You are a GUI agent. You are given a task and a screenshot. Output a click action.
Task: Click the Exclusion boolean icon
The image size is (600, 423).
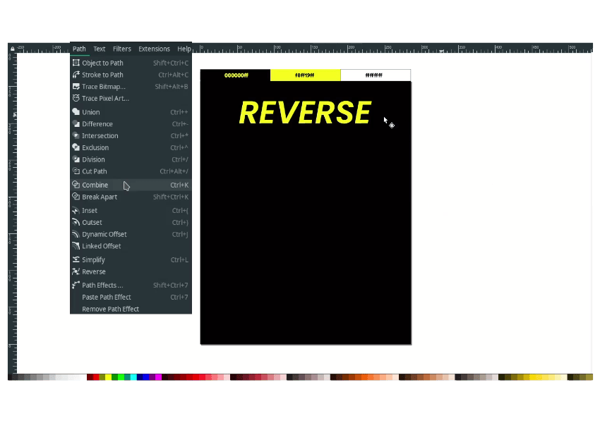pyautogui.click(x=76, y=147)
